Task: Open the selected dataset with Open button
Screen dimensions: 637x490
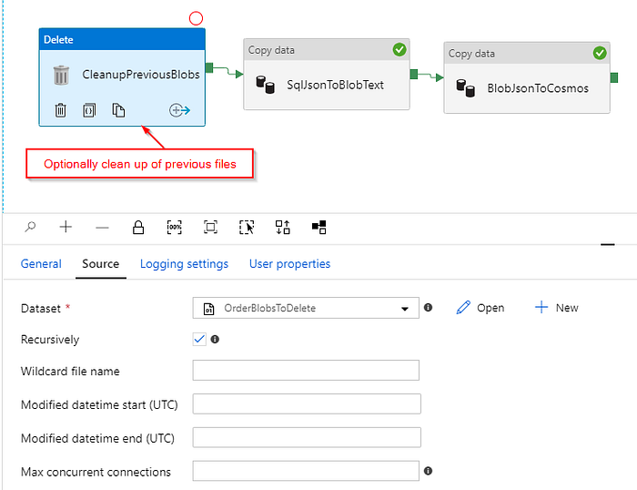Action: (480, 308)
